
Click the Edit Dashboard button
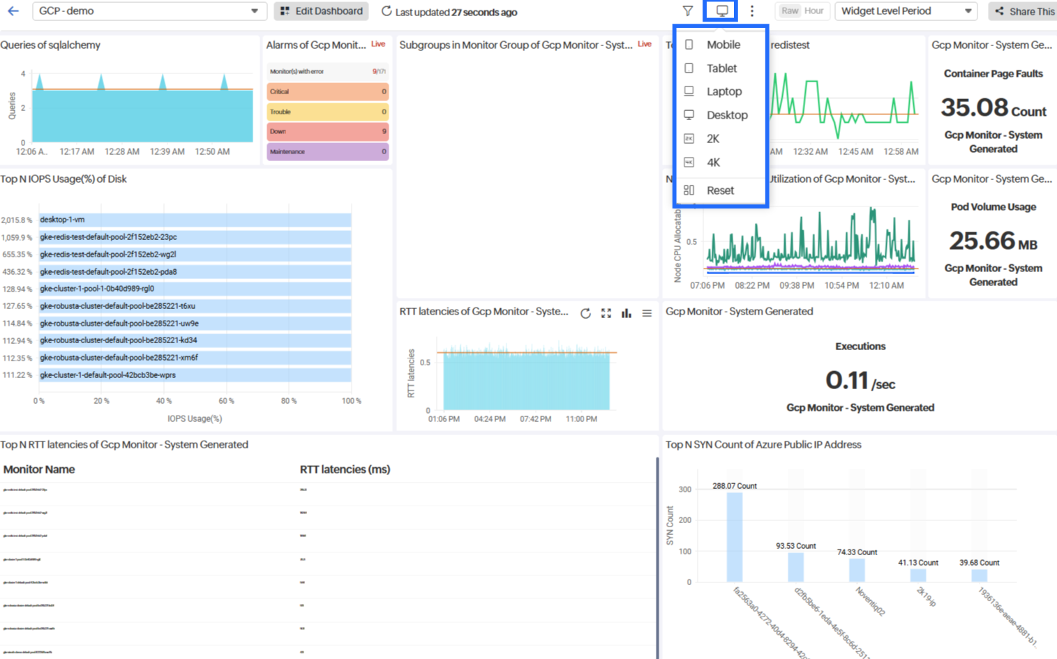(x=322, y=11)
